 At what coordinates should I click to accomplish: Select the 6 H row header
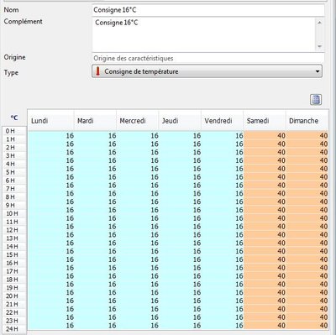coord(14,181)
